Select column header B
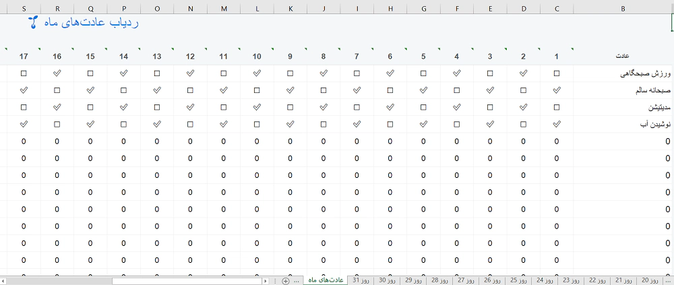This screenshot has height=285, width=674. [623, 8]
